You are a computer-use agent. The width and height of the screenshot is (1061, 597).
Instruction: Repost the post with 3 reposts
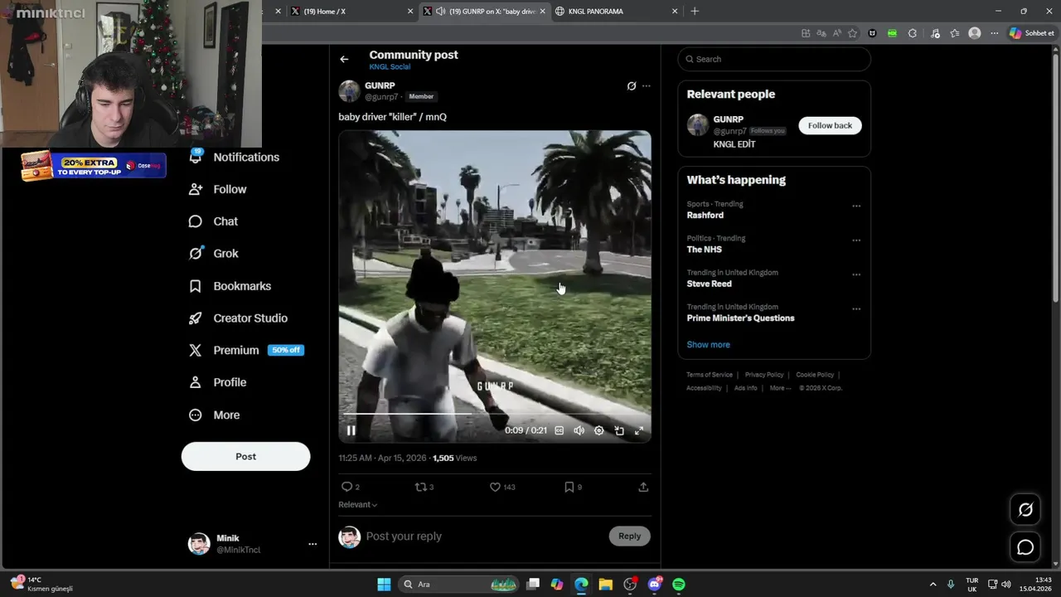click(x=424, y=487)
